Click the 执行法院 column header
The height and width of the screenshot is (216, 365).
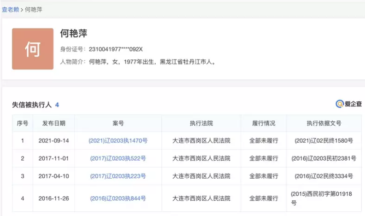(201, 123)
